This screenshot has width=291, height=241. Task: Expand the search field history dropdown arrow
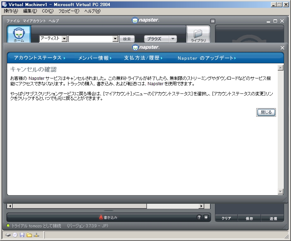(x=115, y=39)
